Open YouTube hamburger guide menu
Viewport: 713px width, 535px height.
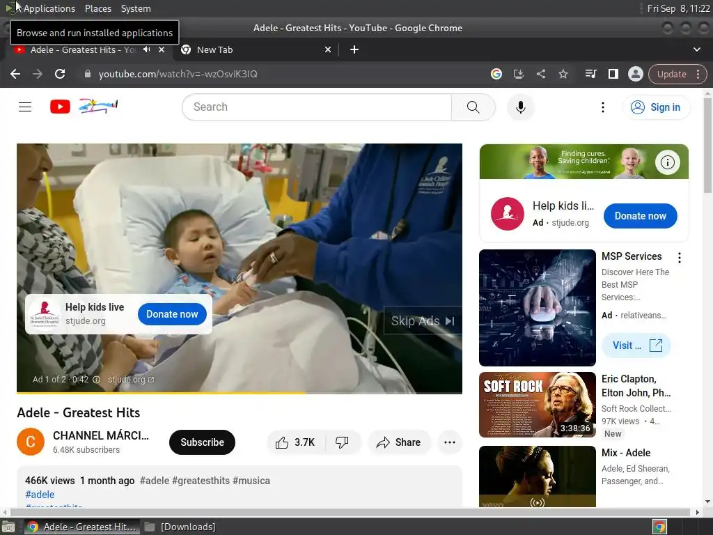[x=25, y=107]
